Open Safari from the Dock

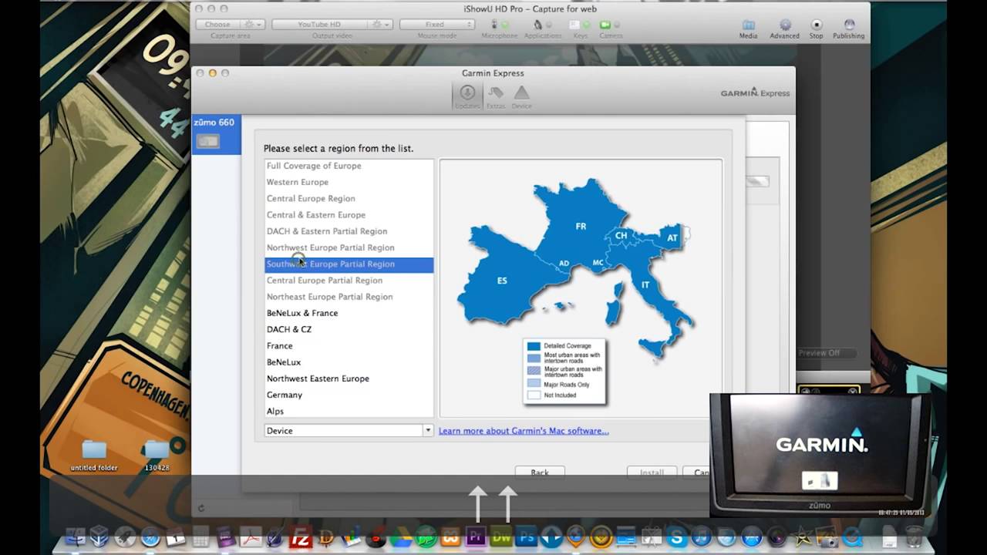(150, 538)
